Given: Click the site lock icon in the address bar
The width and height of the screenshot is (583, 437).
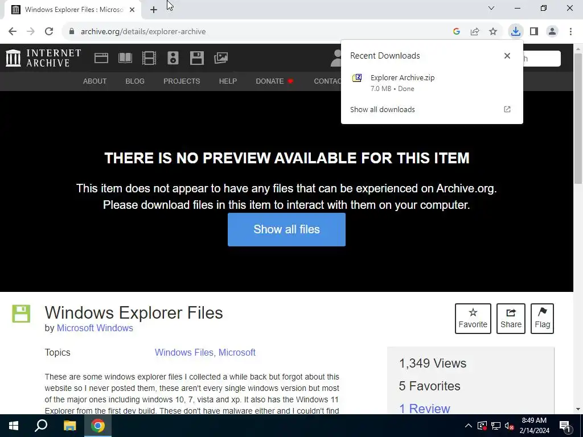Looking at the screenshot, I should pyautogui.click(x=72, y=31).
